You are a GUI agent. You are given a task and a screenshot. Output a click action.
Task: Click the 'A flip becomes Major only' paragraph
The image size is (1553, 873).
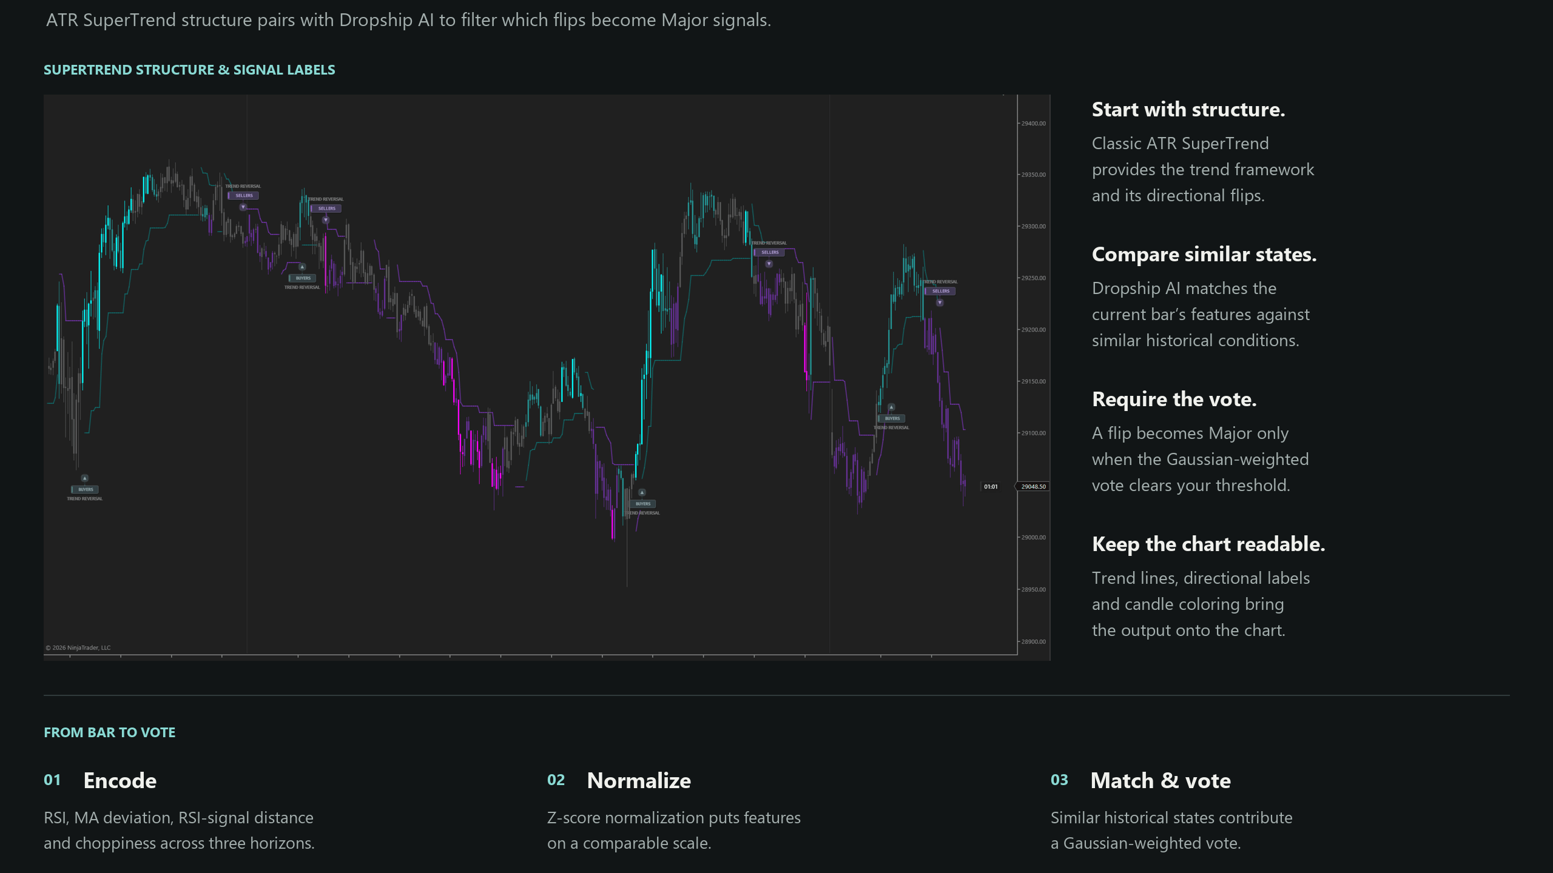point(1200,459)
